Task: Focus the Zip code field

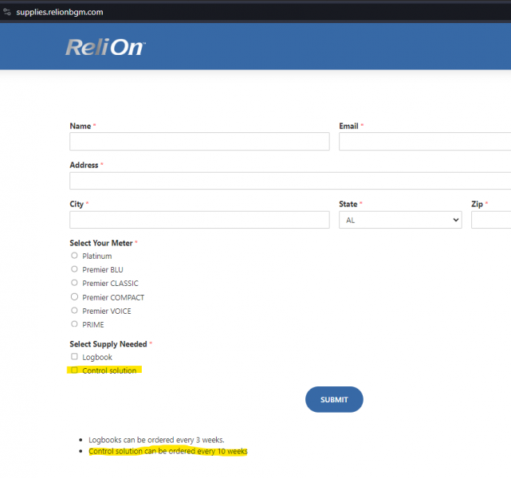Action: 491,220
